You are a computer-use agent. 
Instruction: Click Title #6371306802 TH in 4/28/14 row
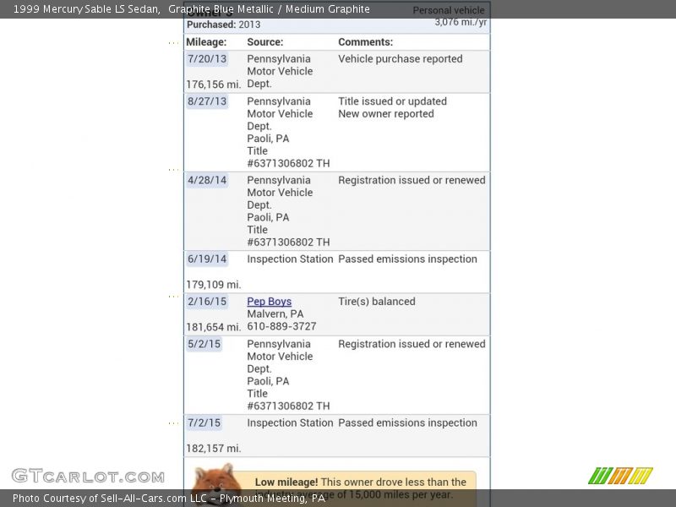[x=288, y=236]
